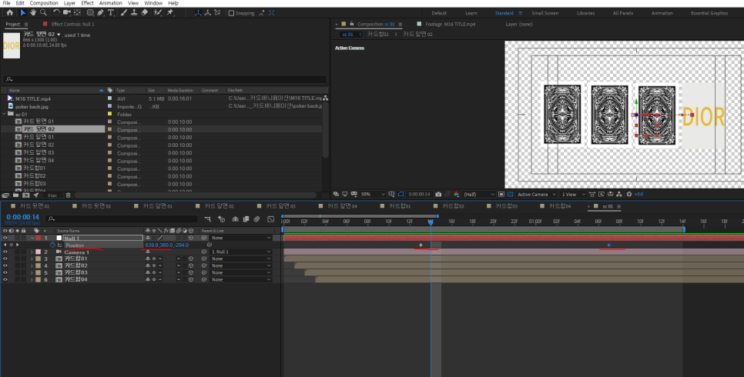
Task: Select the Hand tool
Action: click(x=33, y=13)
